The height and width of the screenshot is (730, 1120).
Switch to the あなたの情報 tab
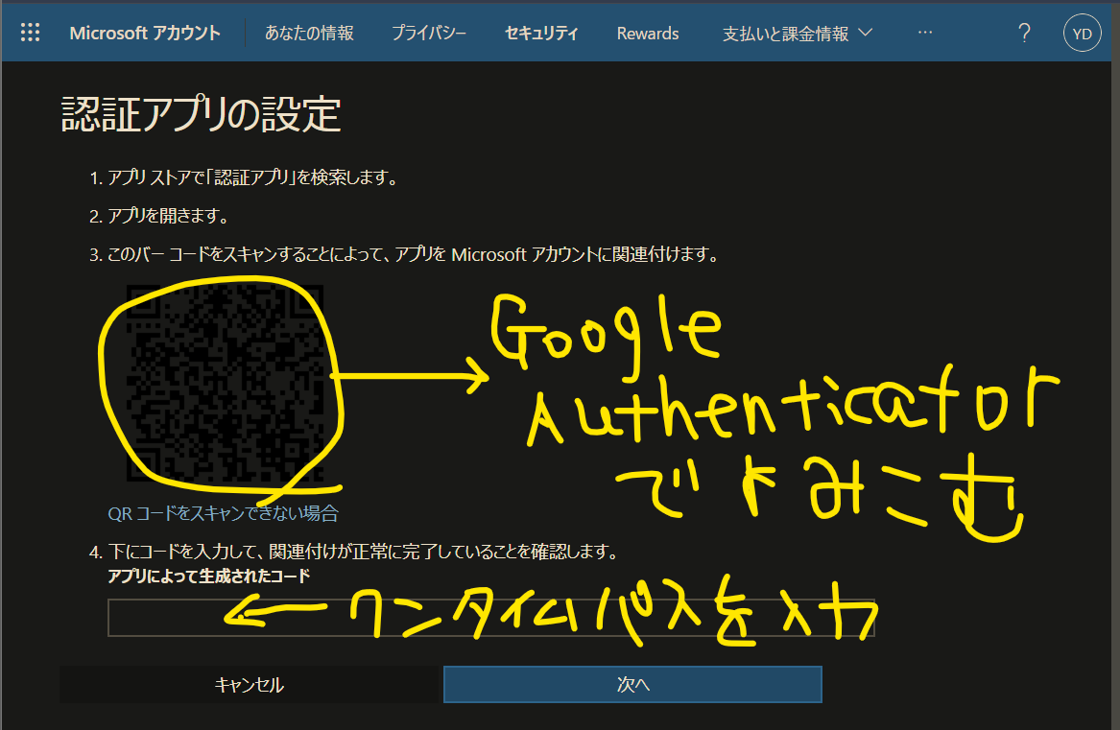click(x=309, y=32)
